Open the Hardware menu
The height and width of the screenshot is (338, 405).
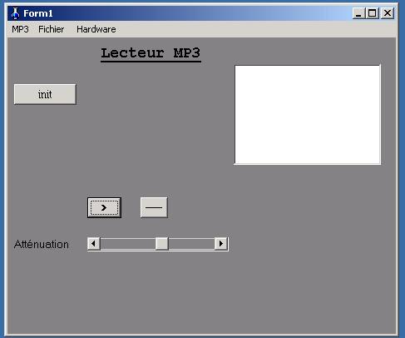(96, 29)
